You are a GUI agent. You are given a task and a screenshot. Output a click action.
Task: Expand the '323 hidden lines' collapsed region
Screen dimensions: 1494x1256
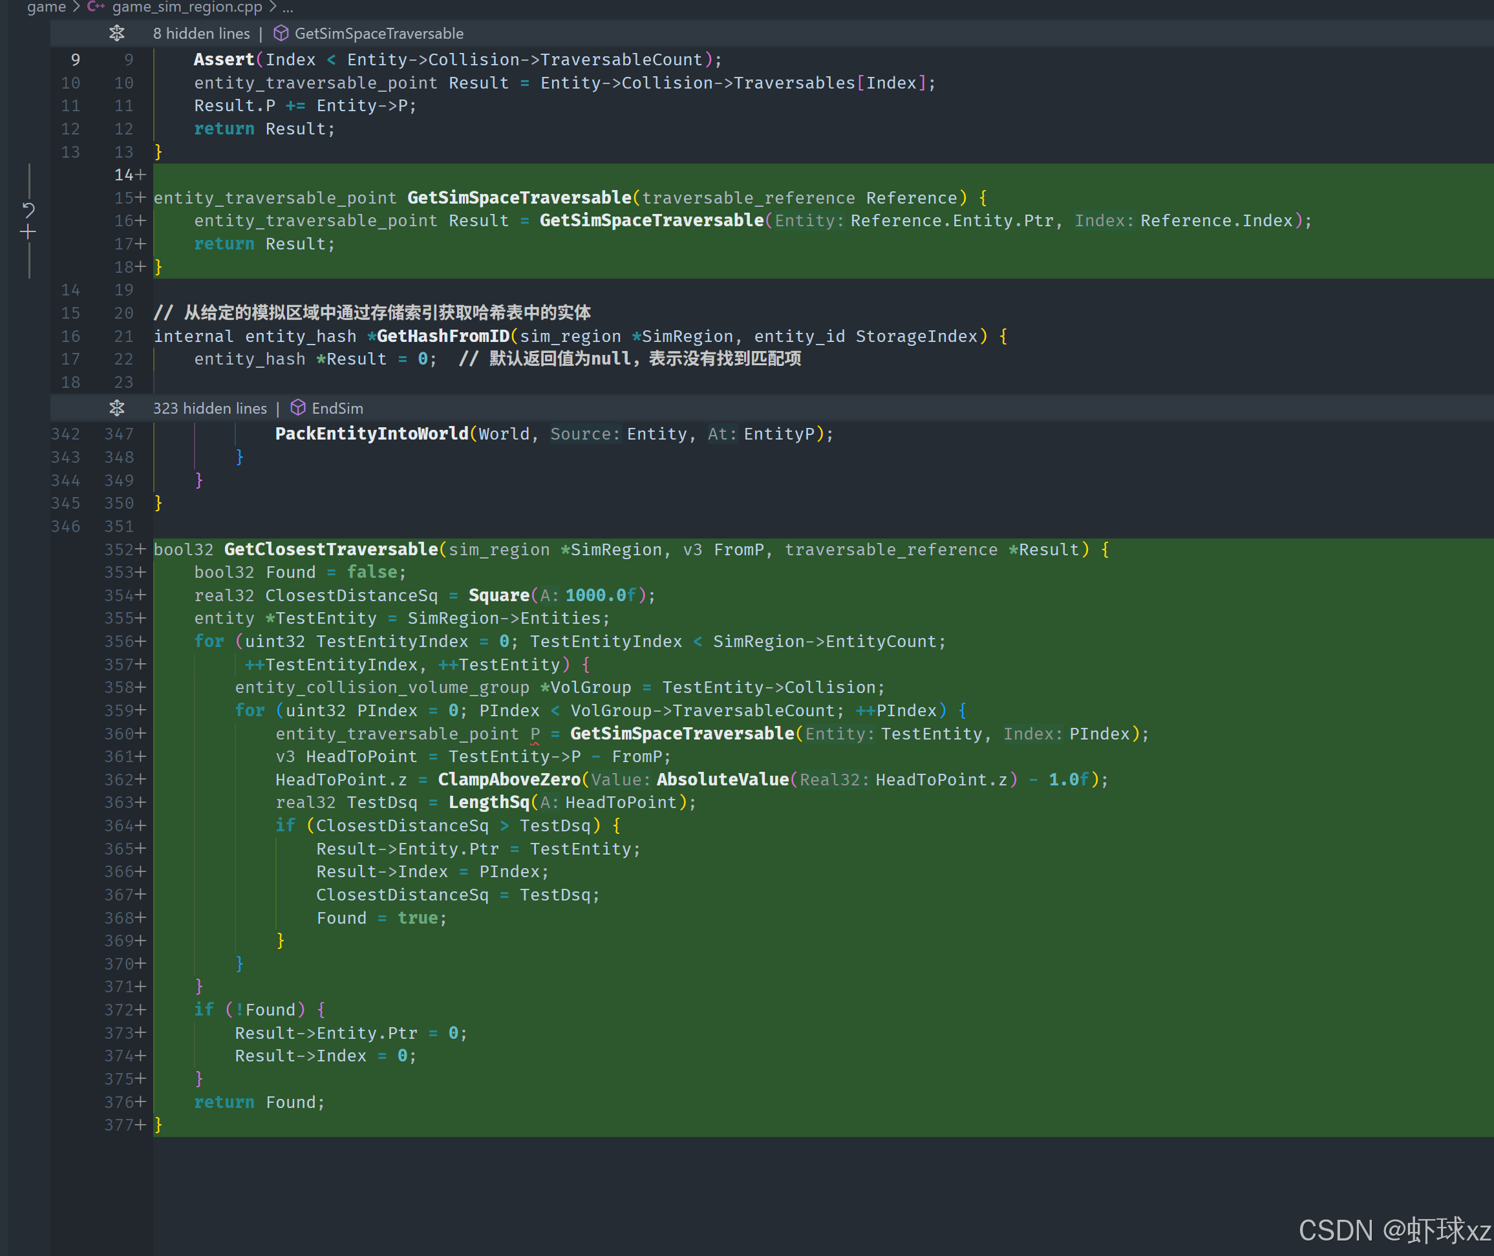[x=210, y=408]
